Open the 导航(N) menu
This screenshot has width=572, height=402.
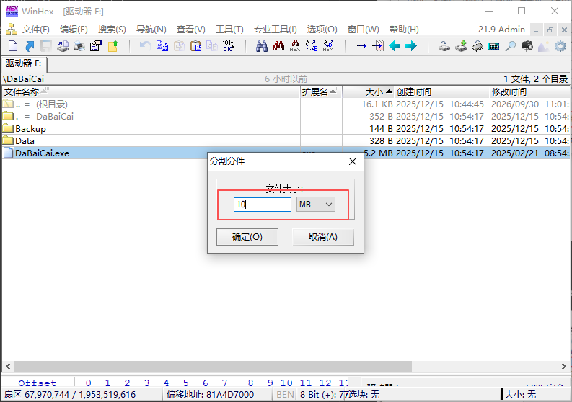[x=151, y=29]
